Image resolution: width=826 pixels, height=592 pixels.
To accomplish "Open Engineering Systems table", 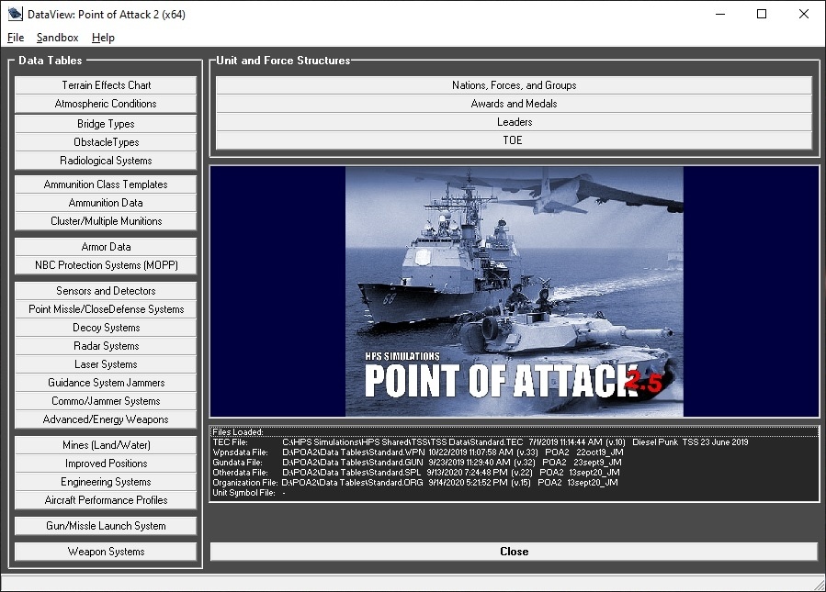I will (106, 482).
